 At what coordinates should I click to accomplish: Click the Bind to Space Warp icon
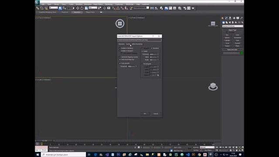point(46,8)
